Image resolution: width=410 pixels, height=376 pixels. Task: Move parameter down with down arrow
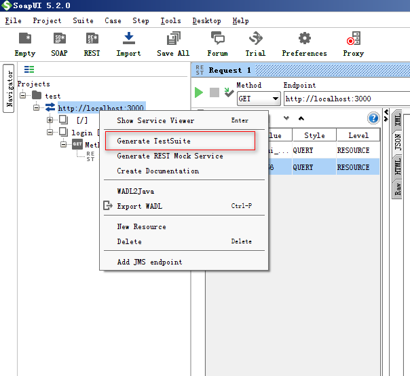[x=286, y=118]
